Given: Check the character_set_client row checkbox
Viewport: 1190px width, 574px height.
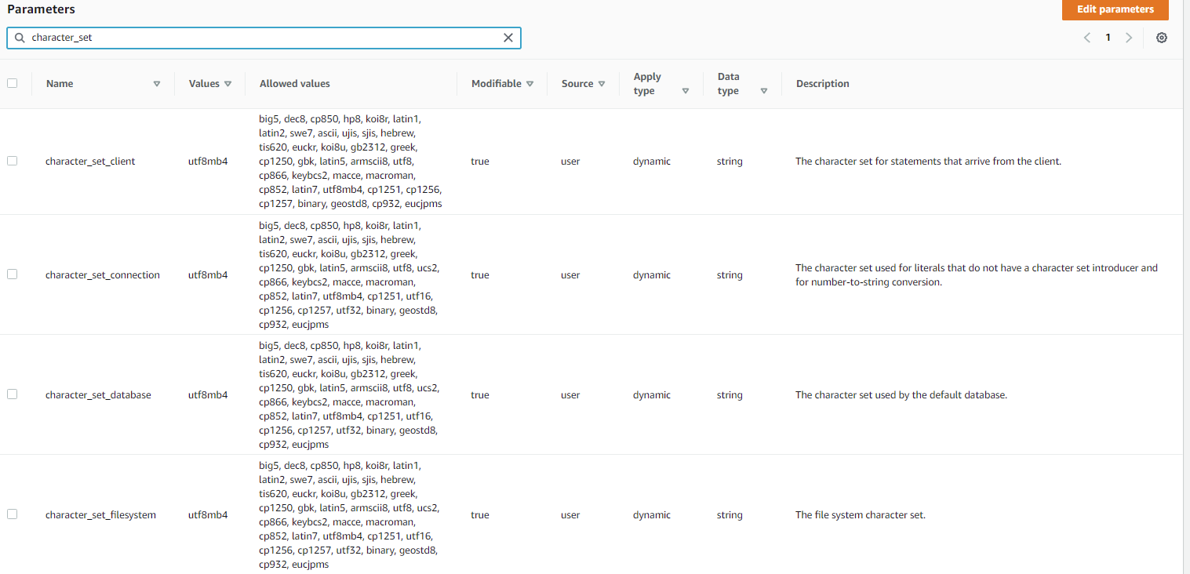Looking at the screenshot, I should (x=12, y=161).
